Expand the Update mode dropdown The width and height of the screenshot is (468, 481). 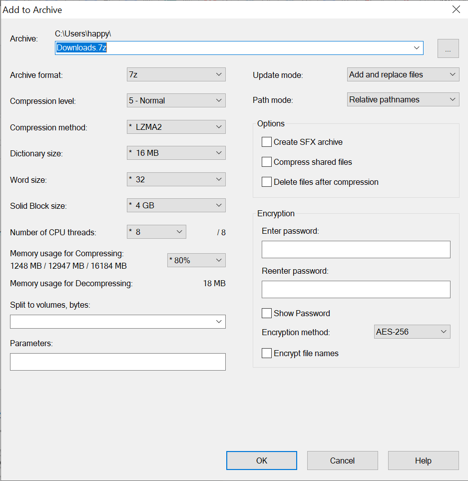tap(403, 74)
